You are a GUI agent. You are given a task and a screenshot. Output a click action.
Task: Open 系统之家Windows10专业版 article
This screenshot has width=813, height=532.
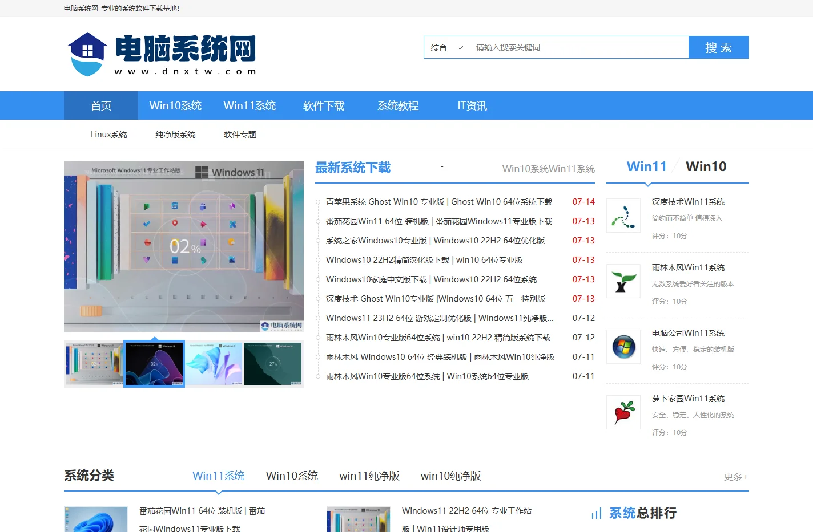[435, 241]
